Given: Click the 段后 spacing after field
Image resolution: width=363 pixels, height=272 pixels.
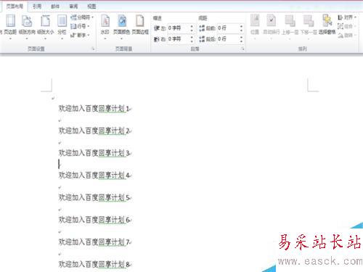Looking at the screenshot, I should click(228, 38).
